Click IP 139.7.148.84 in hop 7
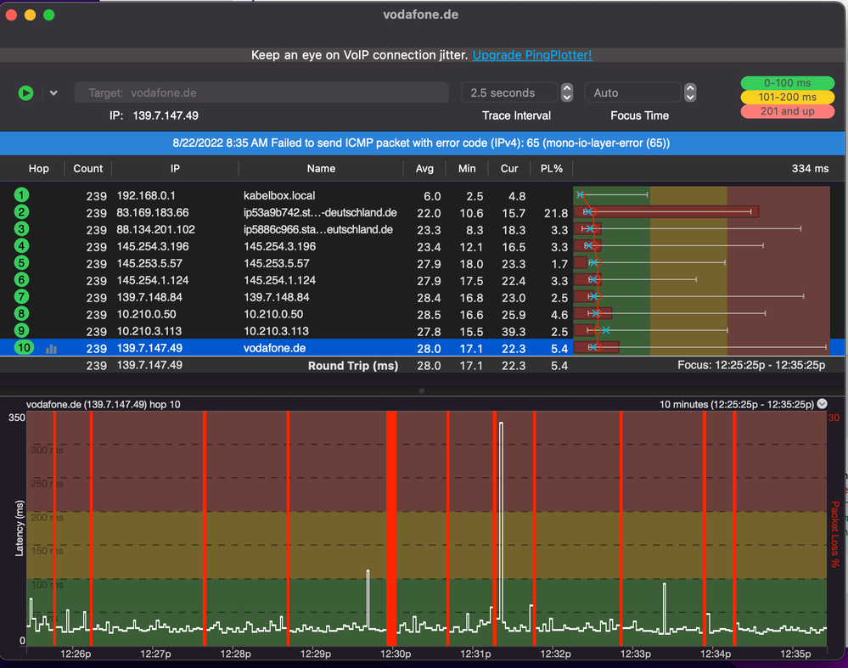Viewport: 848px width, 668px height. pyautogui.click(x=149, y=297)
